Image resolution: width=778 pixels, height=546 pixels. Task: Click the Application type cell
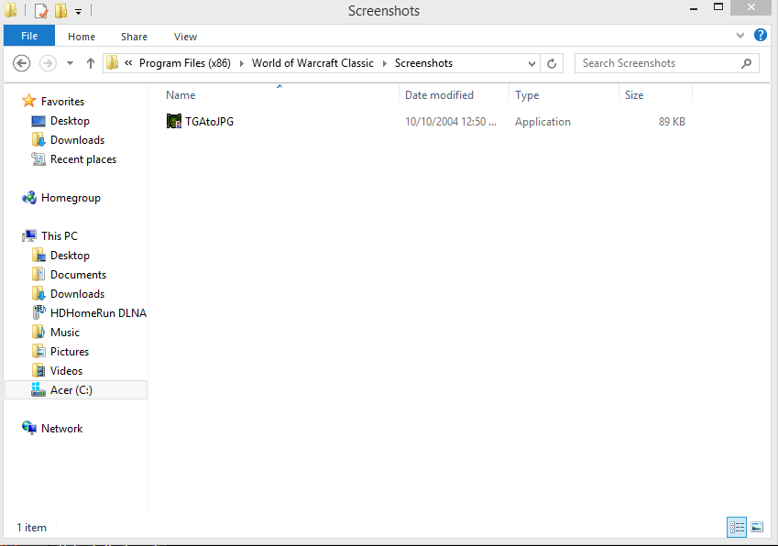click(x=542, y=122)
